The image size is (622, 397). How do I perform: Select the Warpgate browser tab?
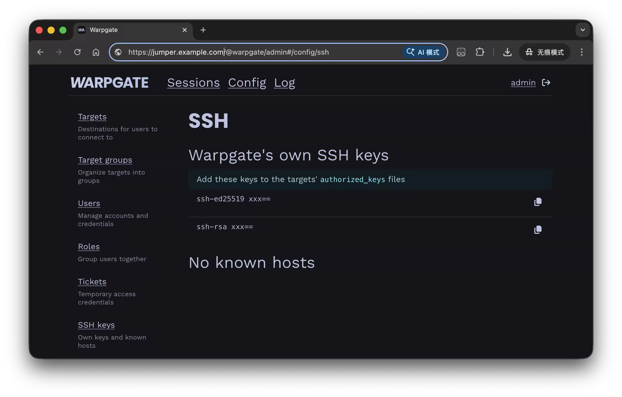point(133,30)
